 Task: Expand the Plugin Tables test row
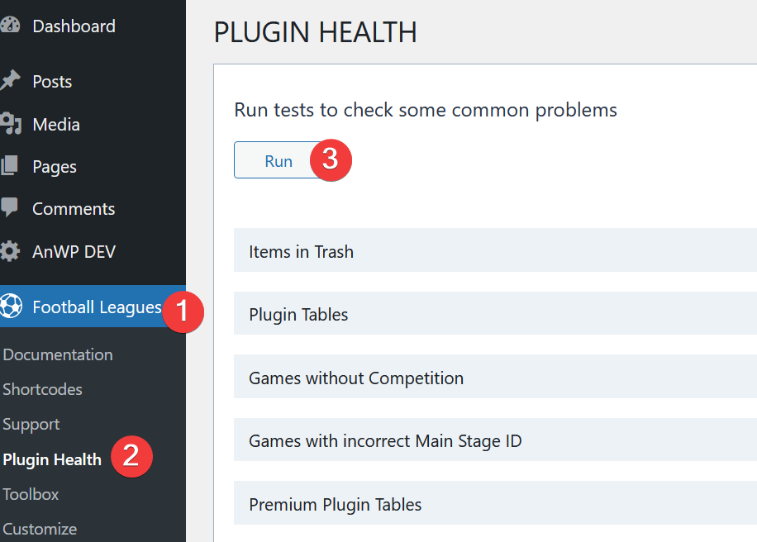point(495,313)
